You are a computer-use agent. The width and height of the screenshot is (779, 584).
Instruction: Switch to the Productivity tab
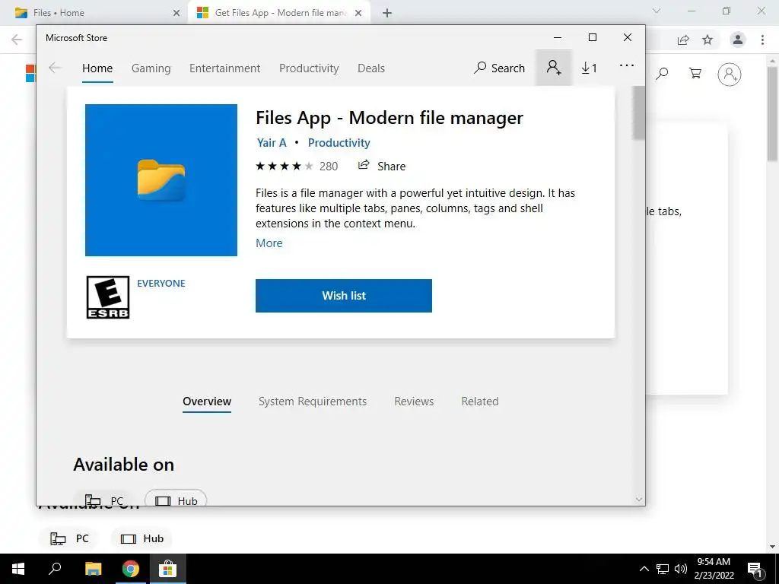pos(309,68)
